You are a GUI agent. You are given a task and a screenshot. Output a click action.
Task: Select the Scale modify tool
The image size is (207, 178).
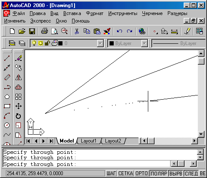point(18,125)
